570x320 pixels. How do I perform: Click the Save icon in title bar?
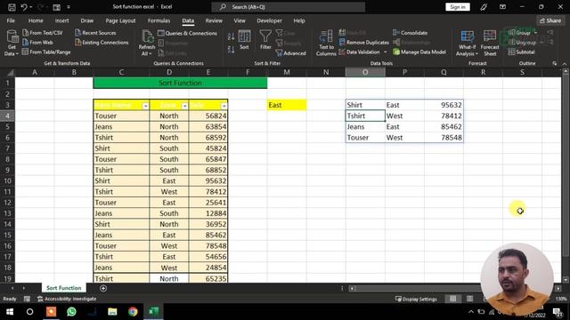(x=12, y=7)
